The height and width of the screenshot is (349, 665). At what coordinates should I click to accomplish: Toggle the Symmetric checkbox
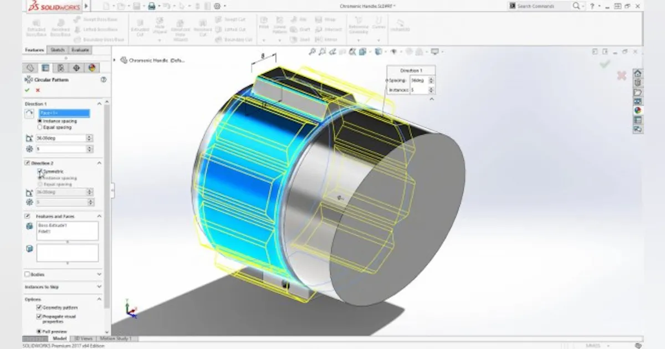[39, 172]
